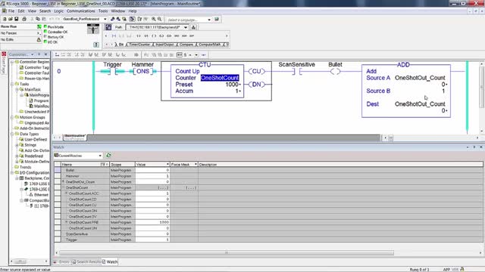Insert Output Latch coil instruction

coord(161,36)
